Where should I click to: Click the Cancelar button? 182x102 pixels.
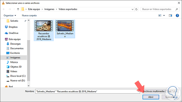pos(170,97)
